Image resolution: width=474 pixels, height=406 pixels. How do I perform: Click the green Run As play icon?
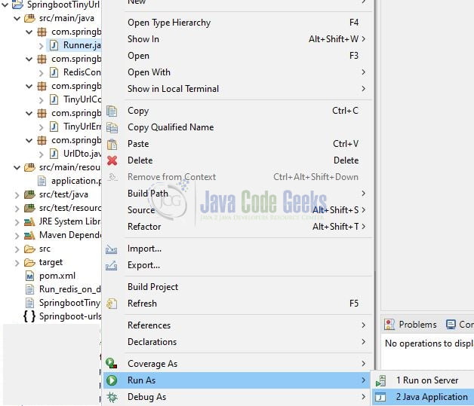tap(112, 380)
